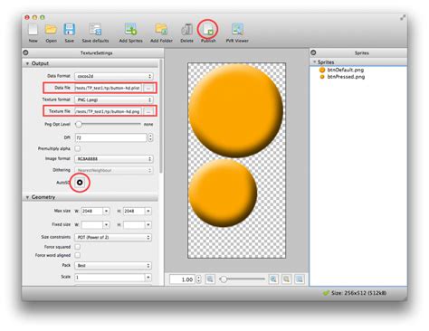429x331 pixels.
Task: Toggle the Premultiply alpha checkbox
Action: (78, 148)
